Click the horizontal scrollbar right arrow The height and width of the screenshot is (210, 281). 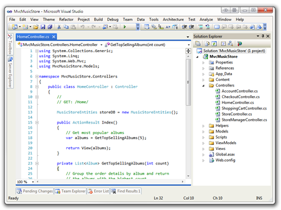(183, 182)
